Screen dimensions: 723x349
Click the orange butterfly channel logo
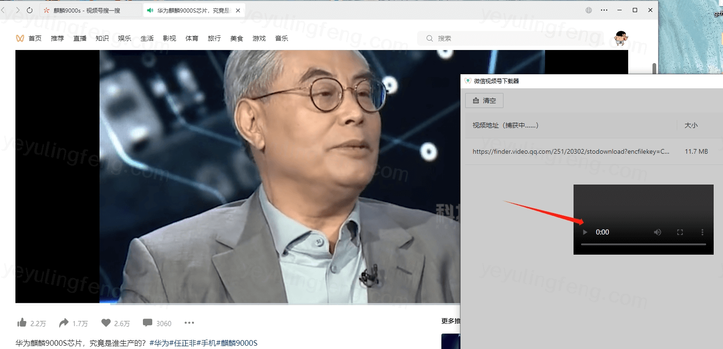tap(20, 38)
